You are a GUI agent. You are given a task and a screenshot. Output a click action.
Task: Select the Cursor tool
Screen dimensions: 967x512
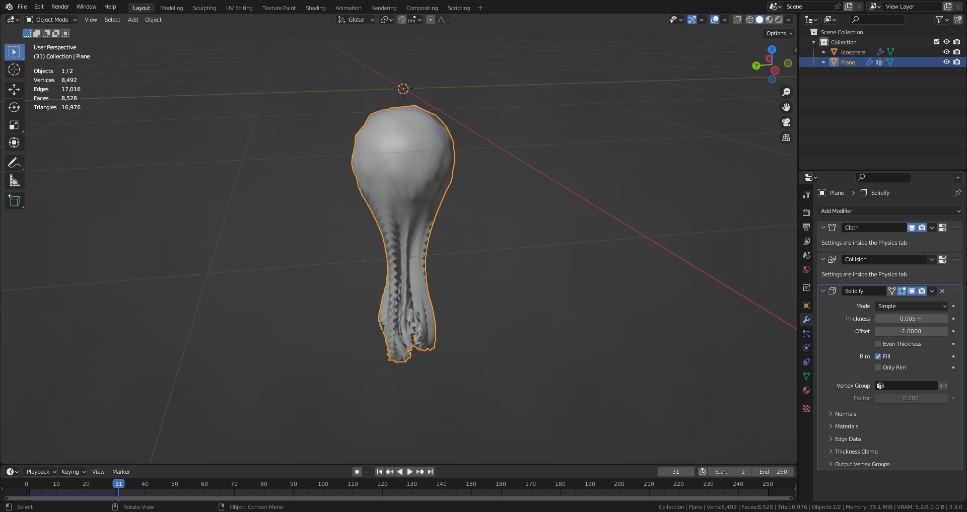point(14,69)
